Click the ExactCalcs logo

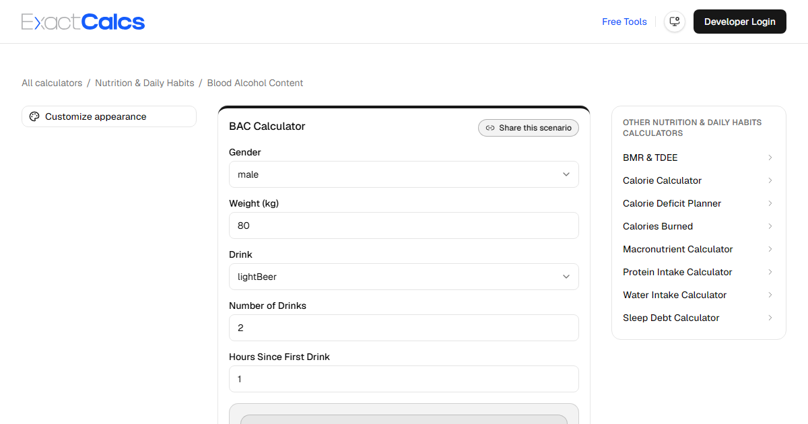(x=83, y=22)
